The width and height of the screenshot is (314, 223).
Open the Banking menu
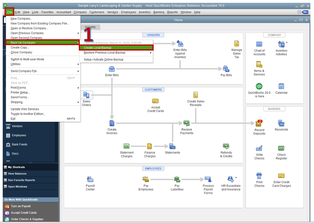[159, 12]
